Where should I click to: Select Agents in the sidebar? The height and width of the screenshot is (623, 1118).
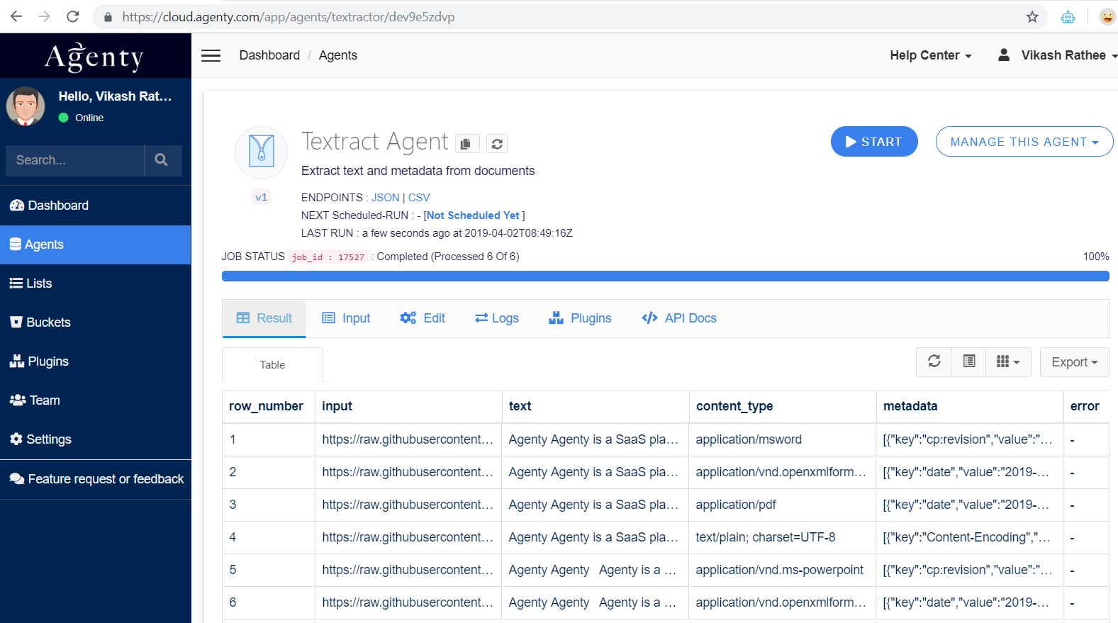(x=96, y=245)
